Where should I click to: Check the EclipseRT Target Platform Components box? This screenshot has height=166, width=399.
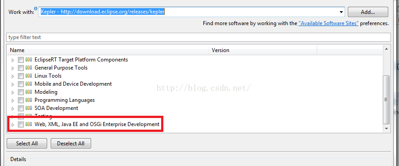pyautogui.click(x=21, y=60)
